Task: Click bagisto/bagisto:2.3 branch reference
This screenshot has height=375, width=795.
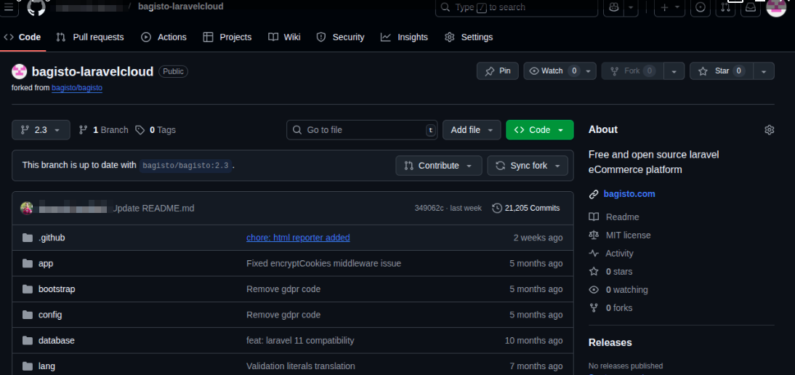Action: pos(186,166)
